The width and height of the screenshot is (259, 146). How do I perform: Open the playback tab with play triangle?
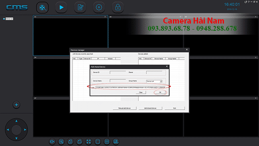[x=61, y=8]
